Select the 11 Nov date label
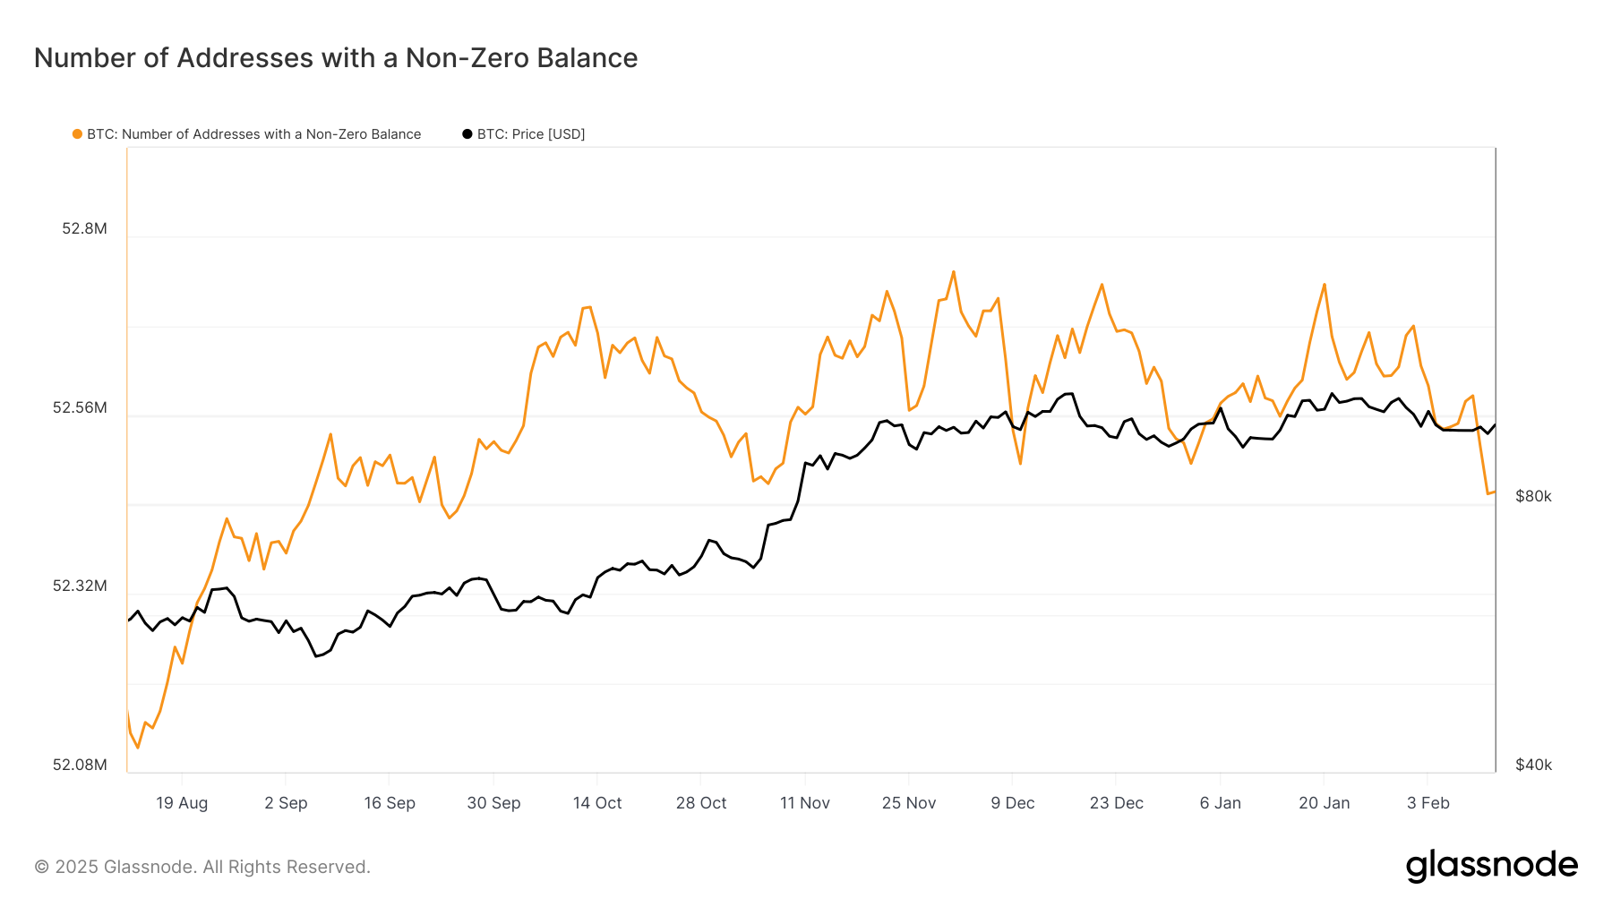The image size is (1612, 907). pyautogui.click(x=804, y=803)
